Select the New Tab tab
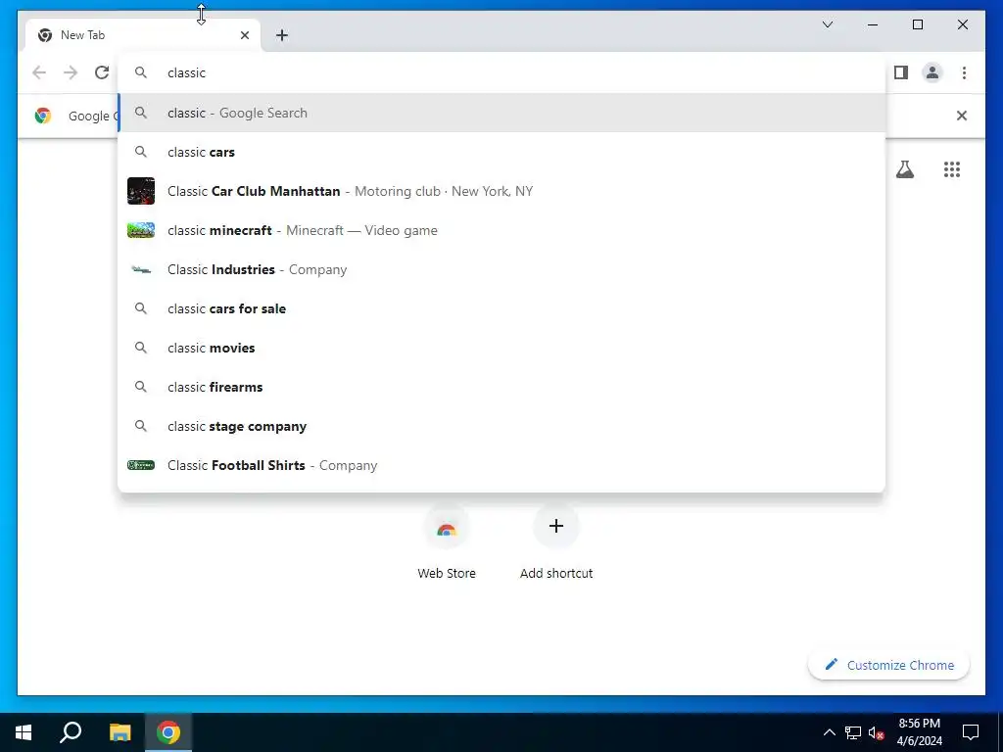Image resolution: width=1003 pixels, height=752 pixels. pos(143,35)
